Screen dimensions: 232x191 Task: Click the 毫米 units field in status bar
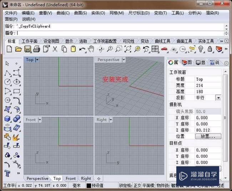point(76,186)
